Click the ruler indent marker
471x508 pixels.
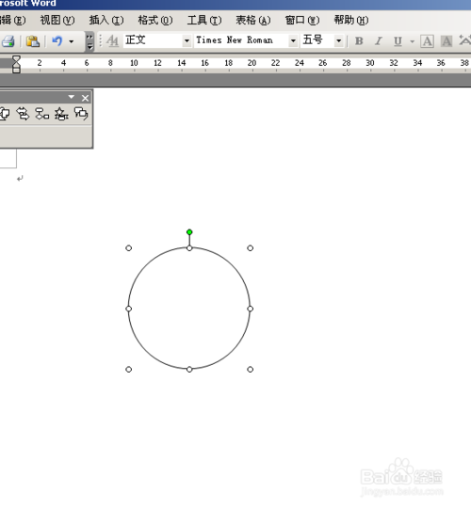(x=16, y=64)
